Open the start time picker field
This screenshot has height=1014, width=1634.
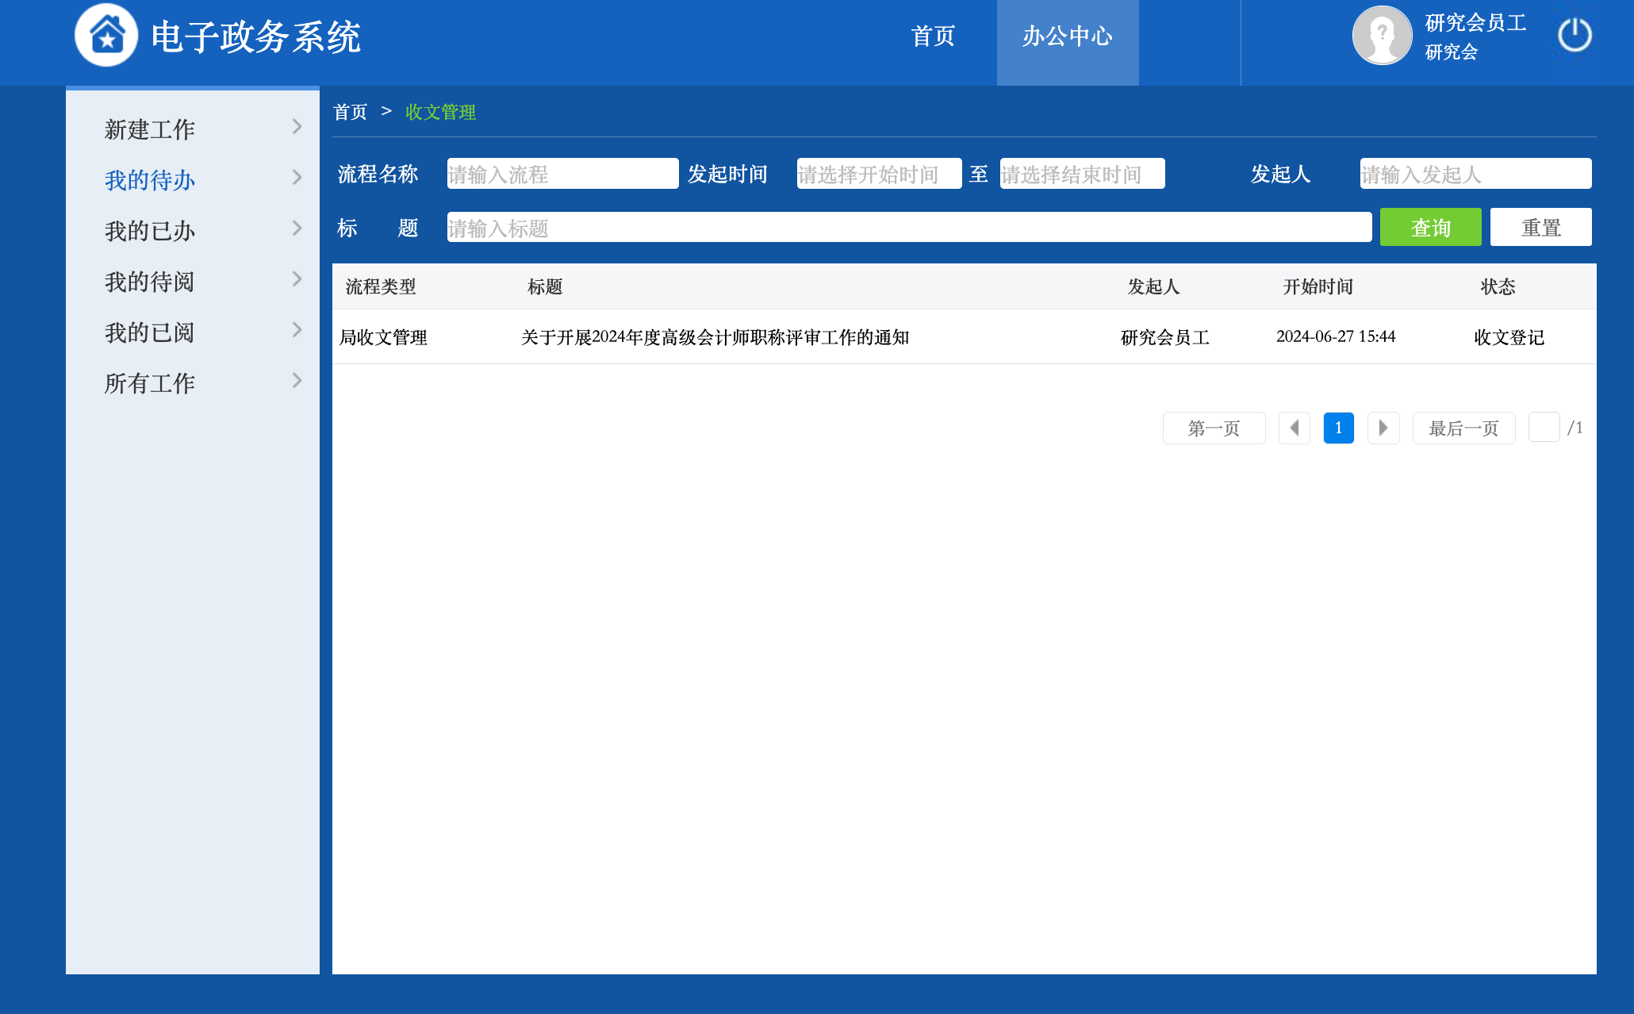coord(878,174)
